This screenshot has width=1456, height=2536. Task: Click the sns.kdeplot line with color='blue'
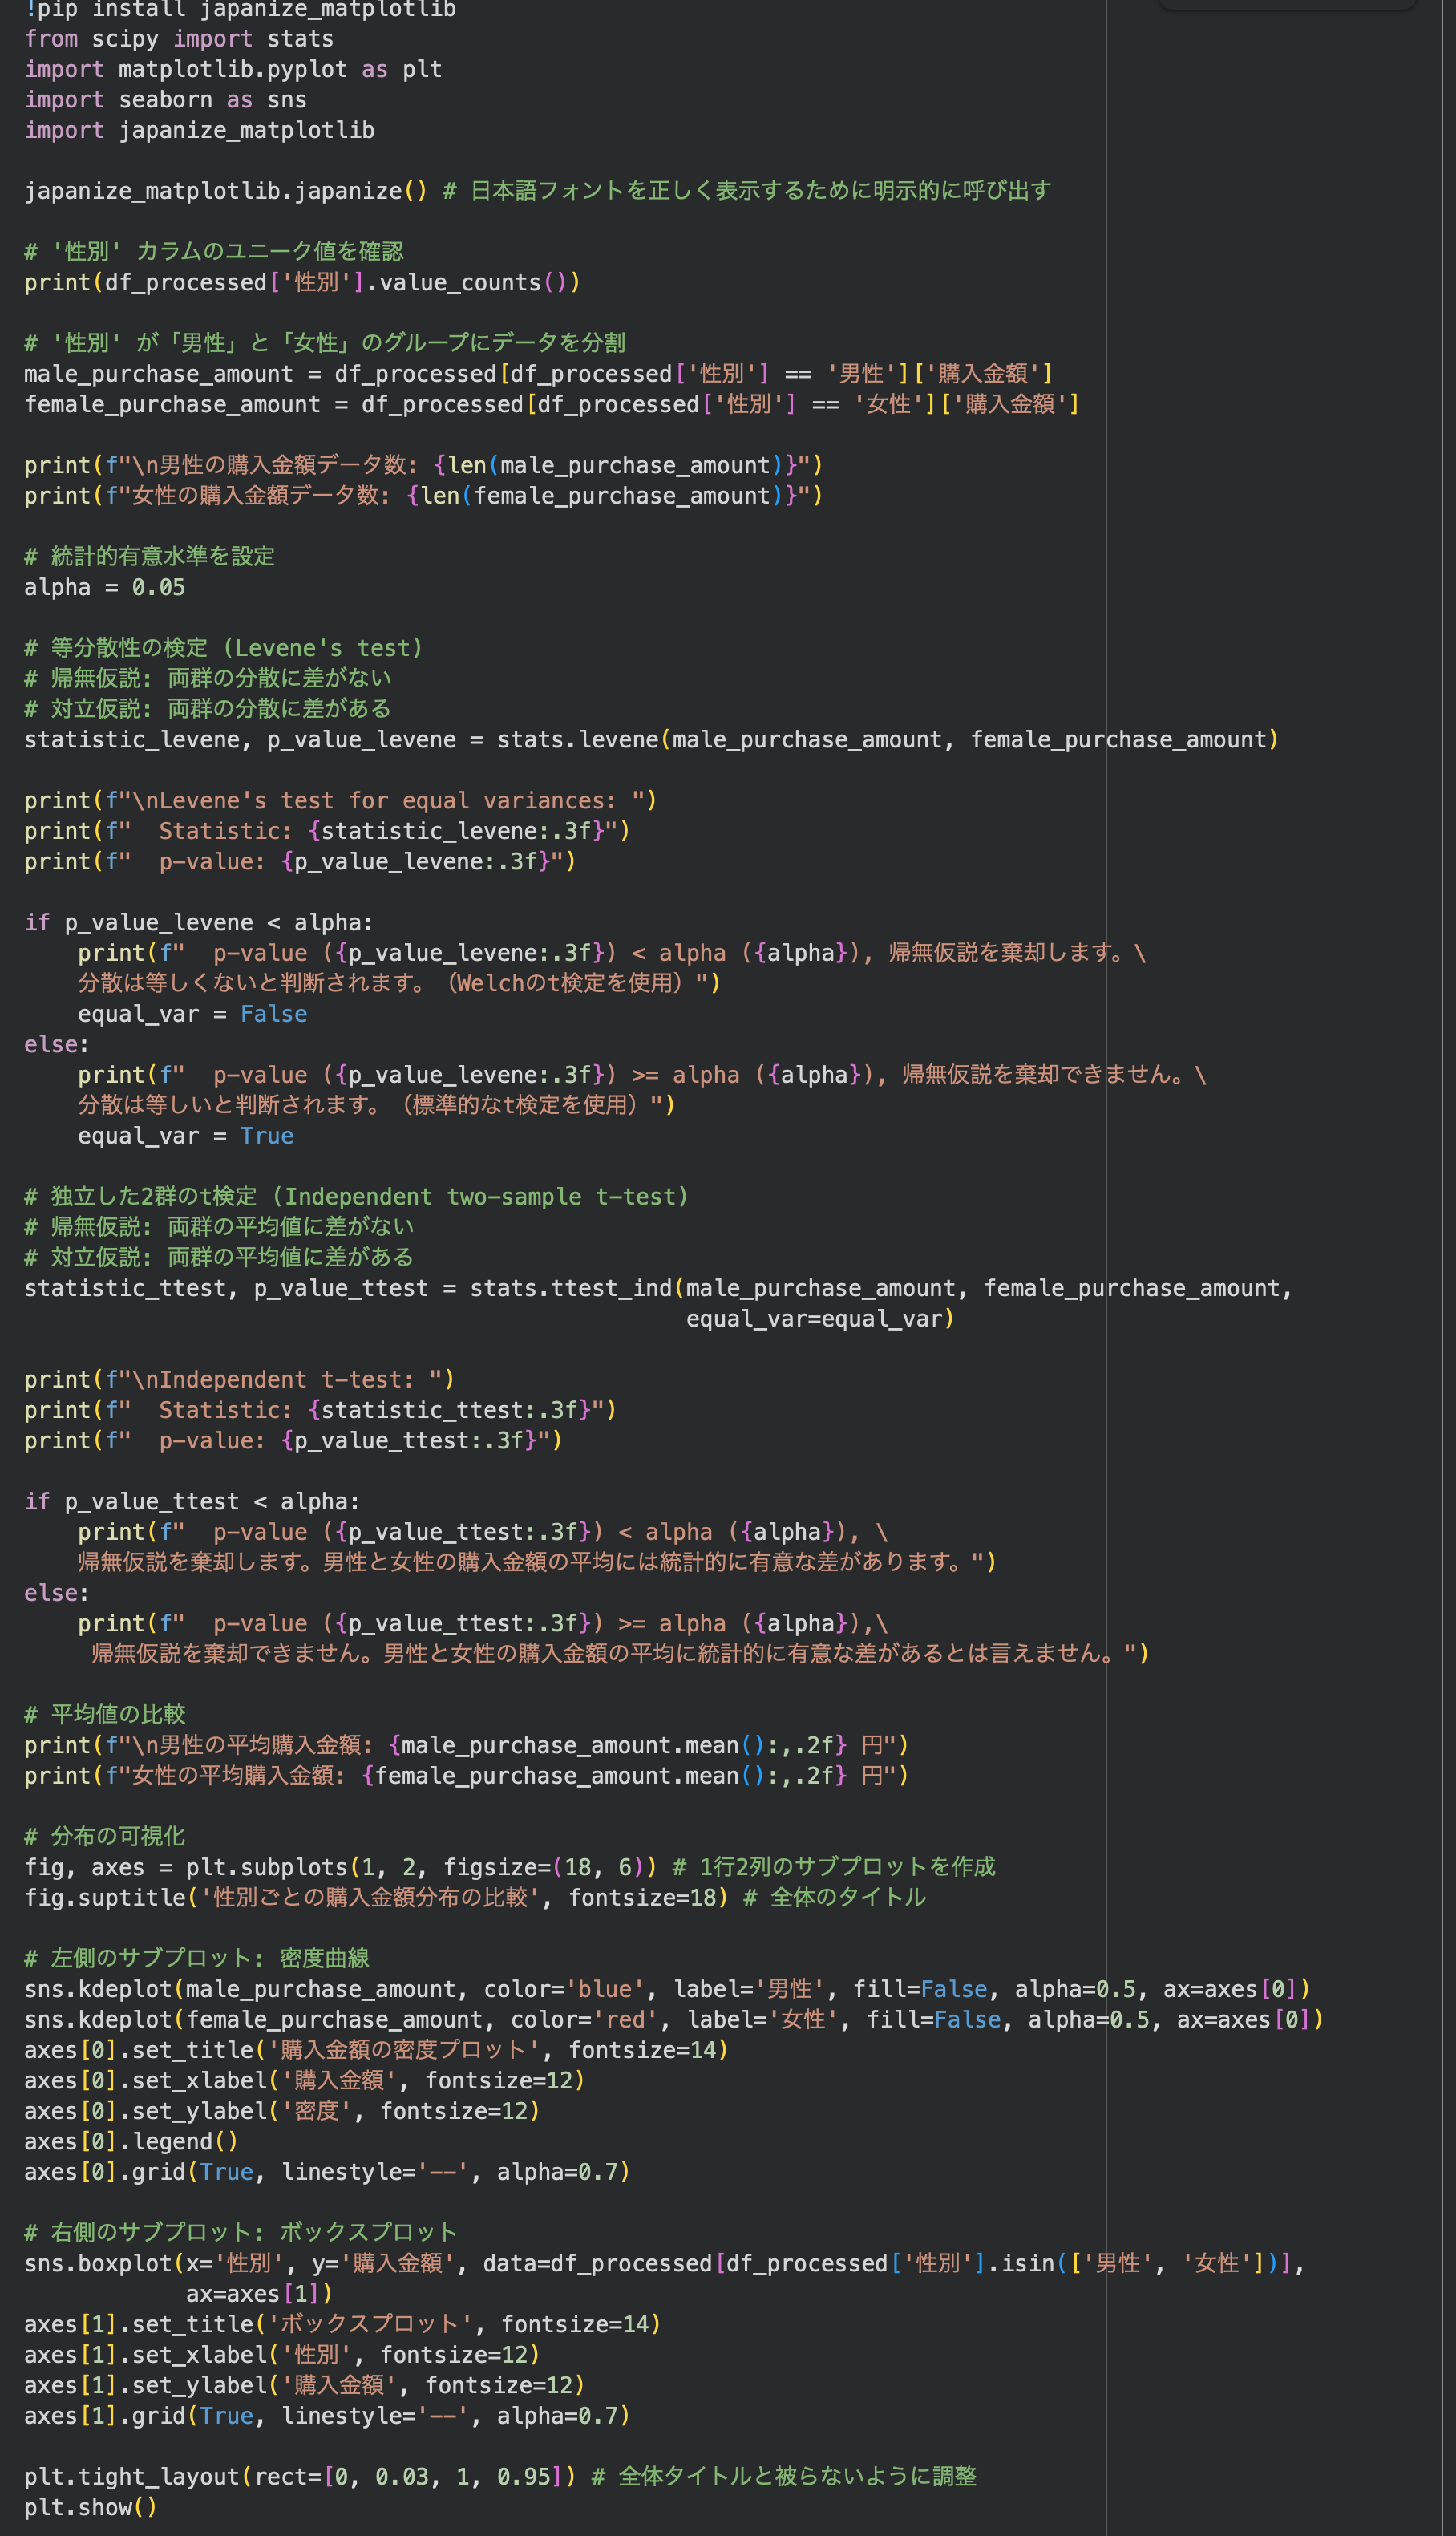coord(667,1989)
